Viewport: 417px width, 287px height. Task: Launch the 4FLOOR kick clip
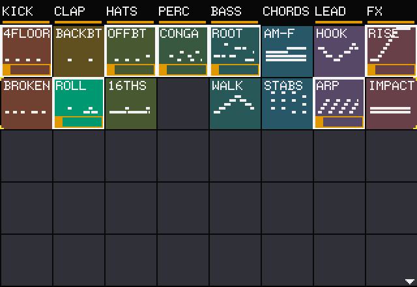coord(26,51)
